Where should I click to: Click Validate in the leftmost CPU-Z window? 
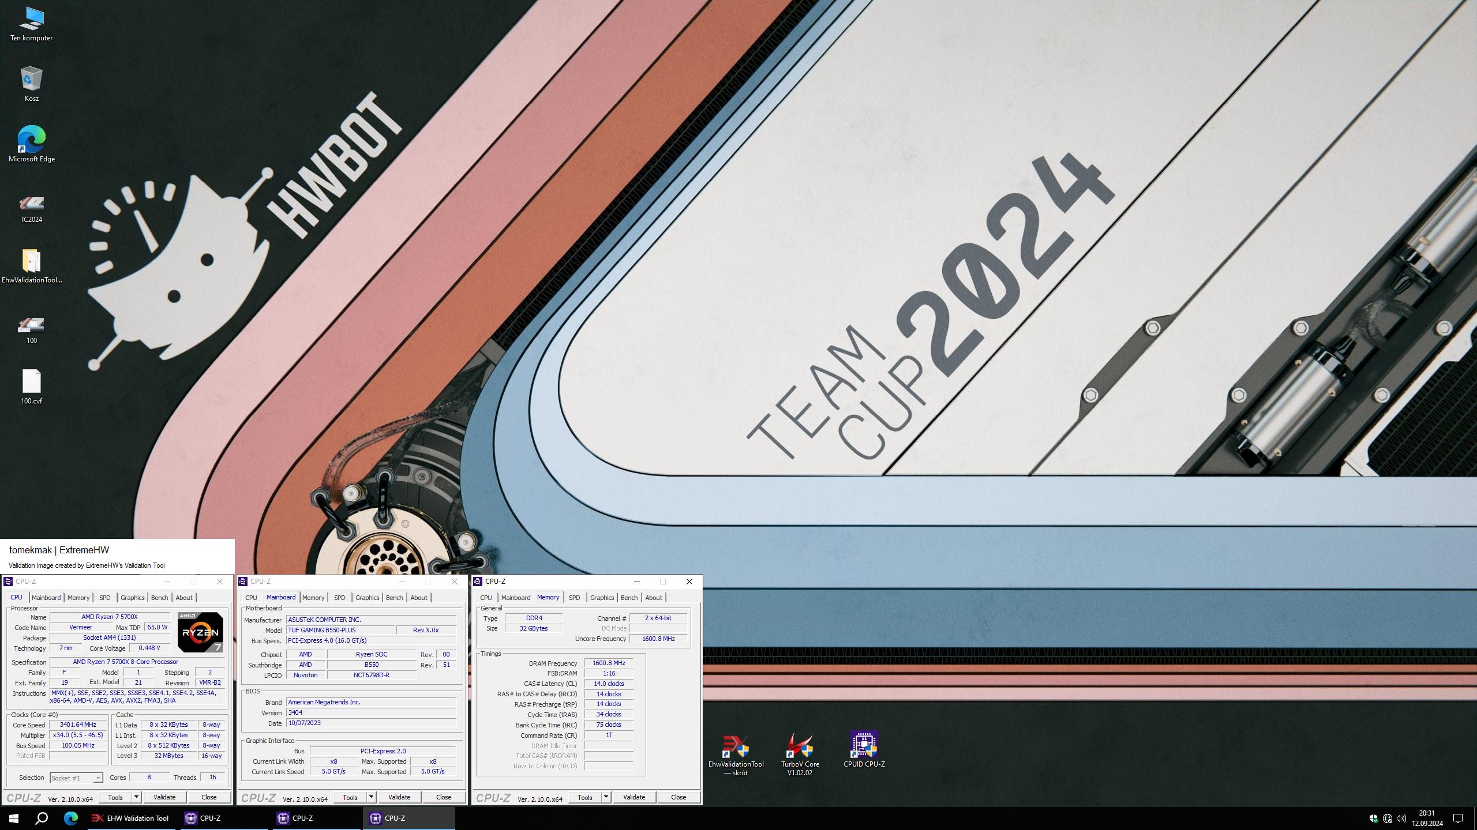tap(164, 797)
